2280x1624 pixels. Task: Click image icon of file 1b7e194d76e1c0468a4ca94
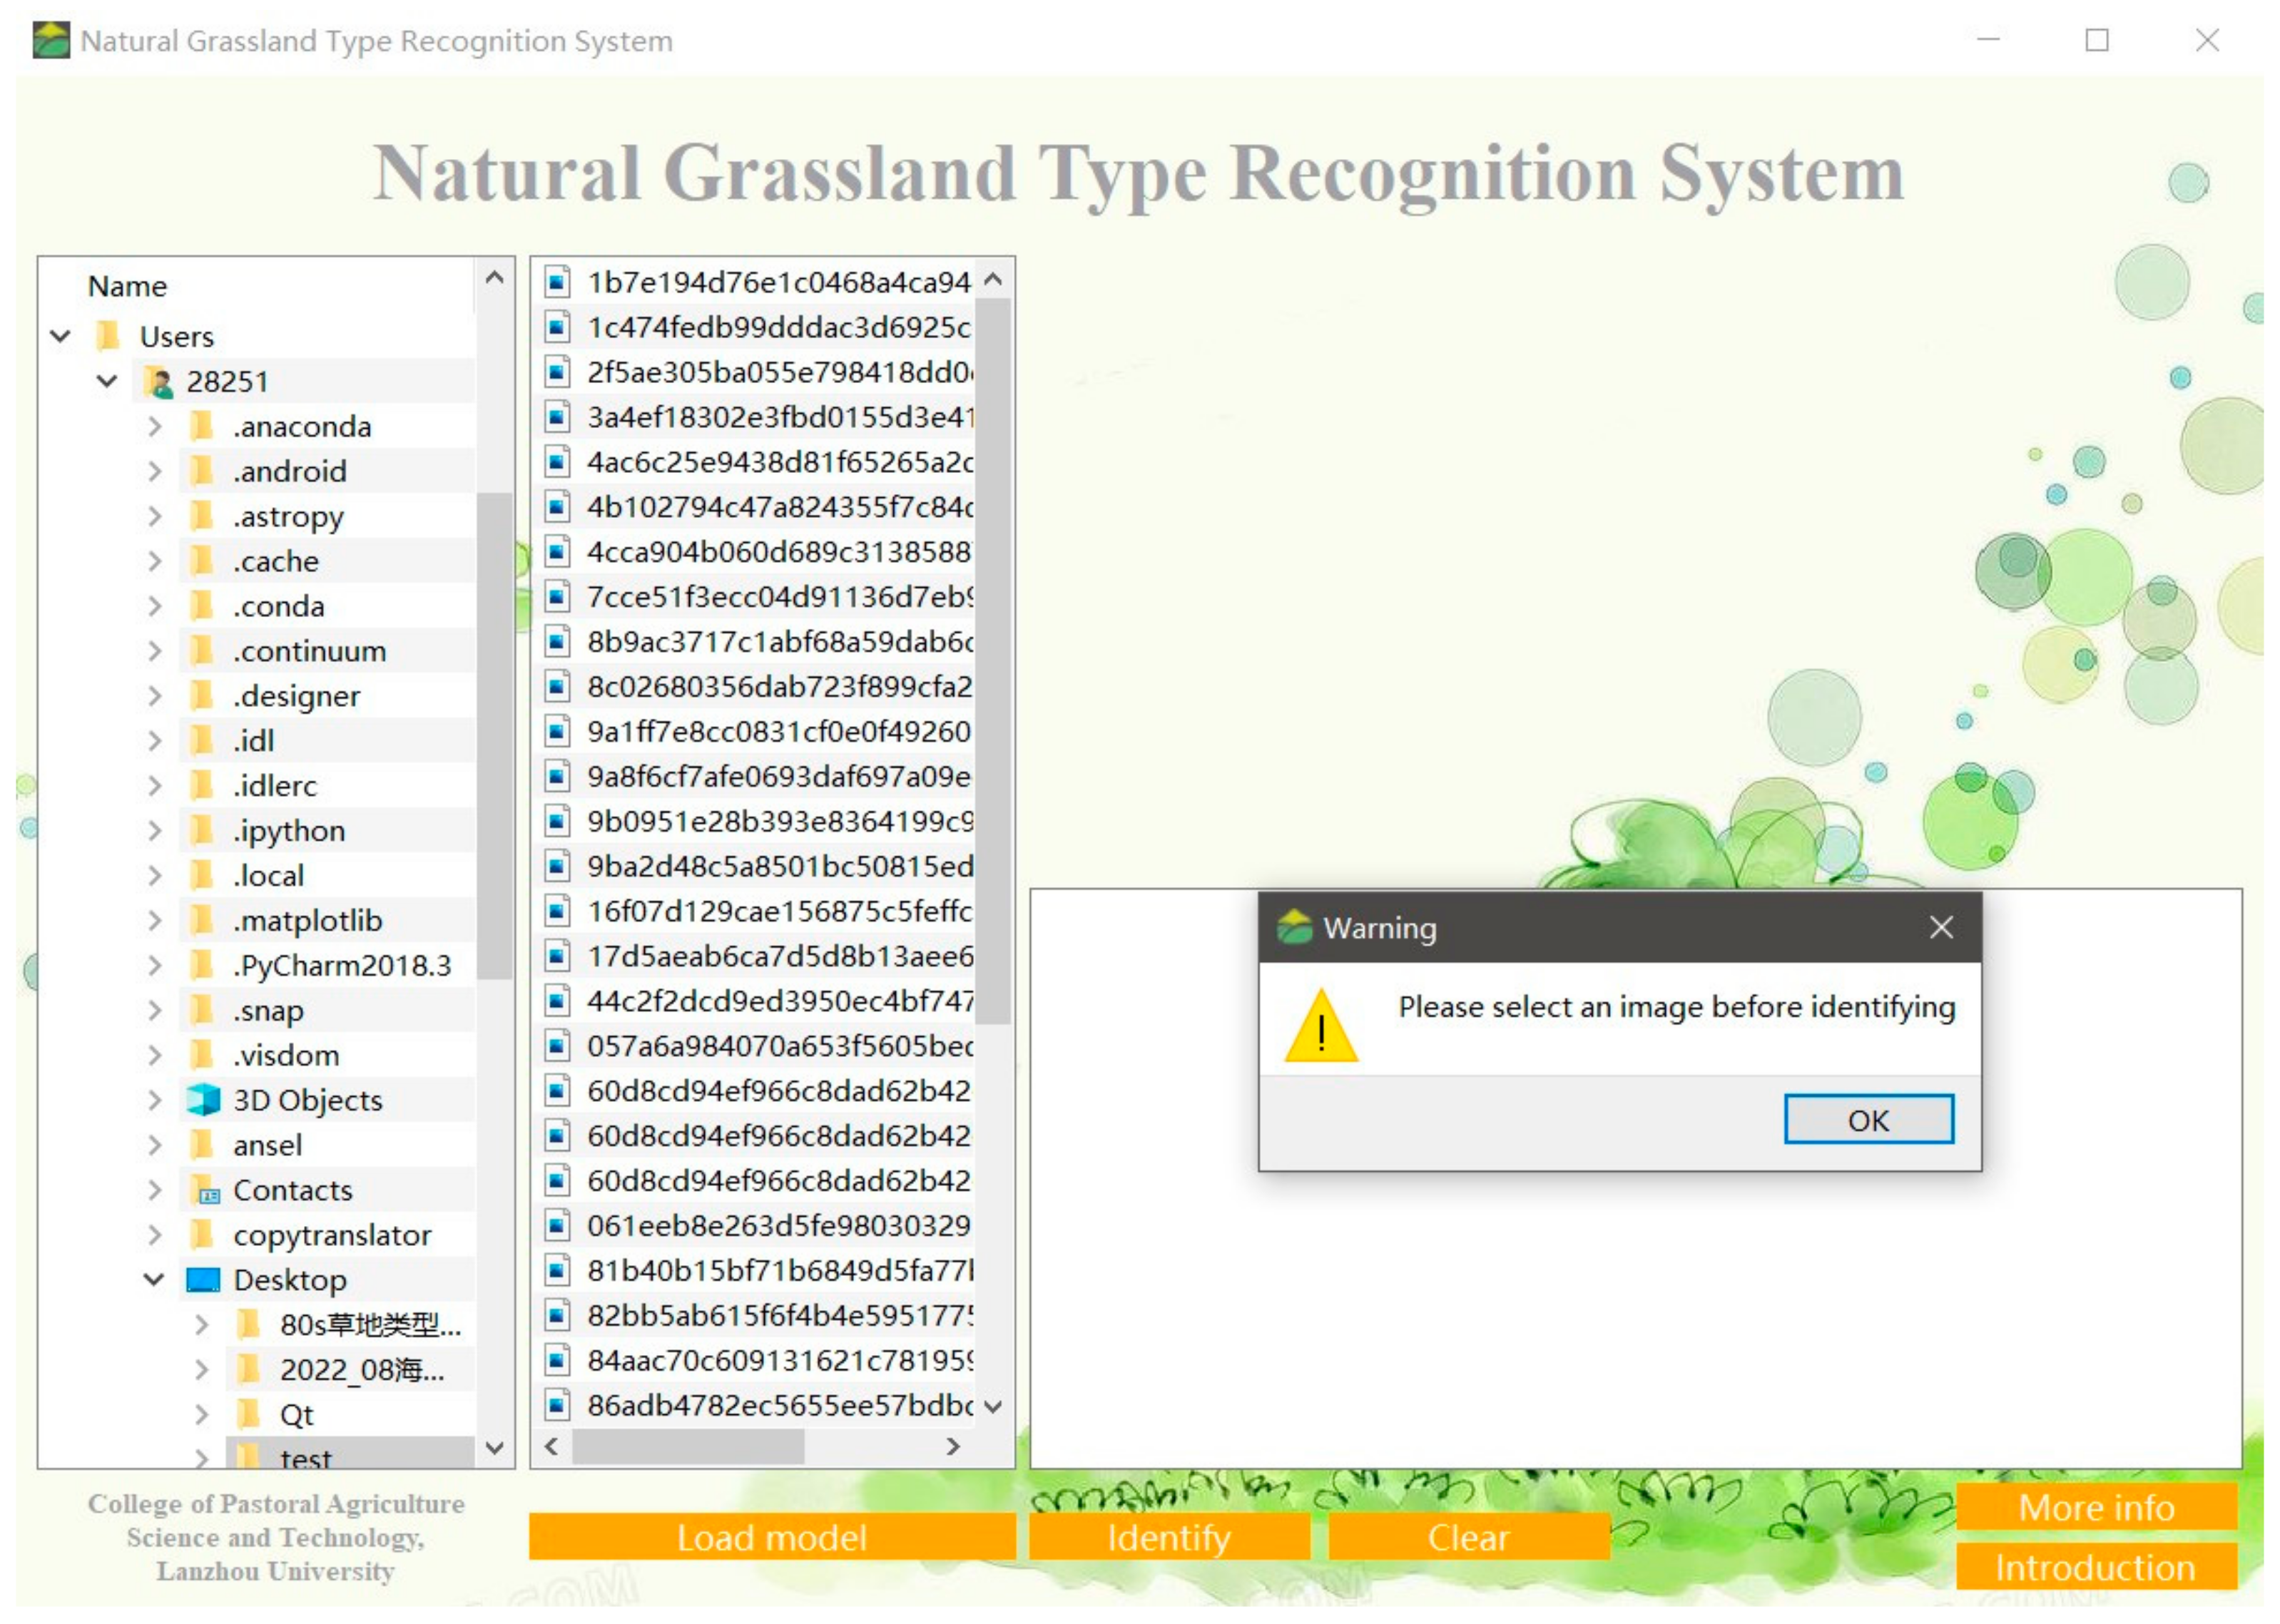557,282
